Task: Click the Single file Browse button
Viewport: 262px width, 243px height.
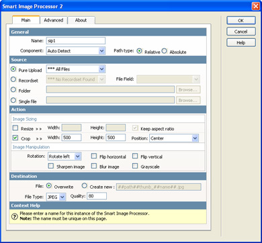Action: coord(188,101)
